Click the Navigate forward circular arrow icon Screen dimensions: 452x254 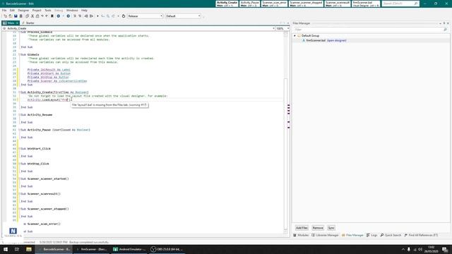(69, 16)
